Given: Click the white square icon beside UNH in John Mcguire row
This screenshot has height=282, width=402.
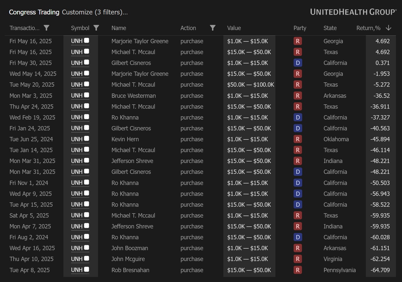Looking at the screenshot, I should point(86,258).
